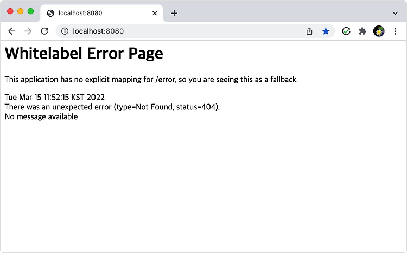Select the localhost:8080 tab
407x253 pixels.
coord(101,13)
